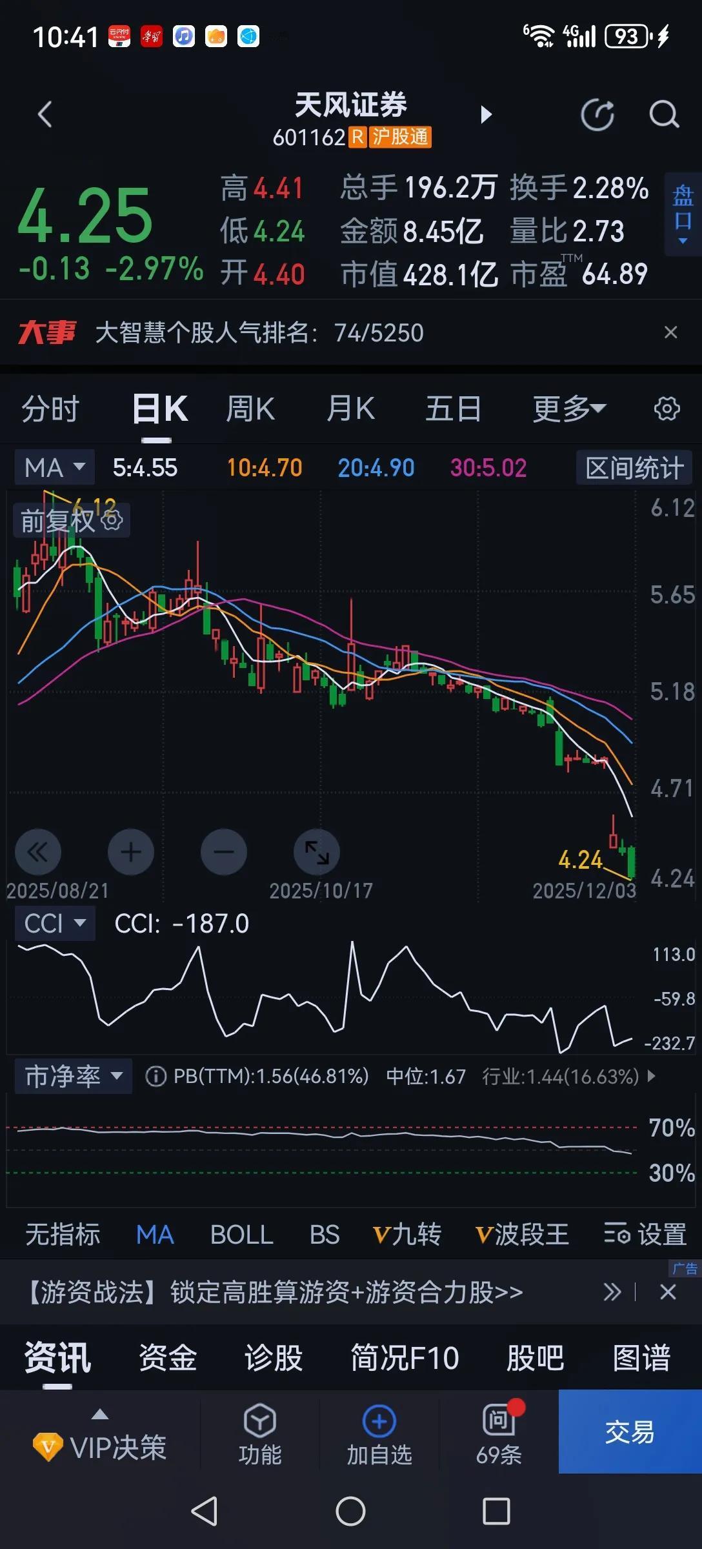Open indicator 设置 settings
The width and height of the screenshot is (702, 1549).
(645, 1235)
